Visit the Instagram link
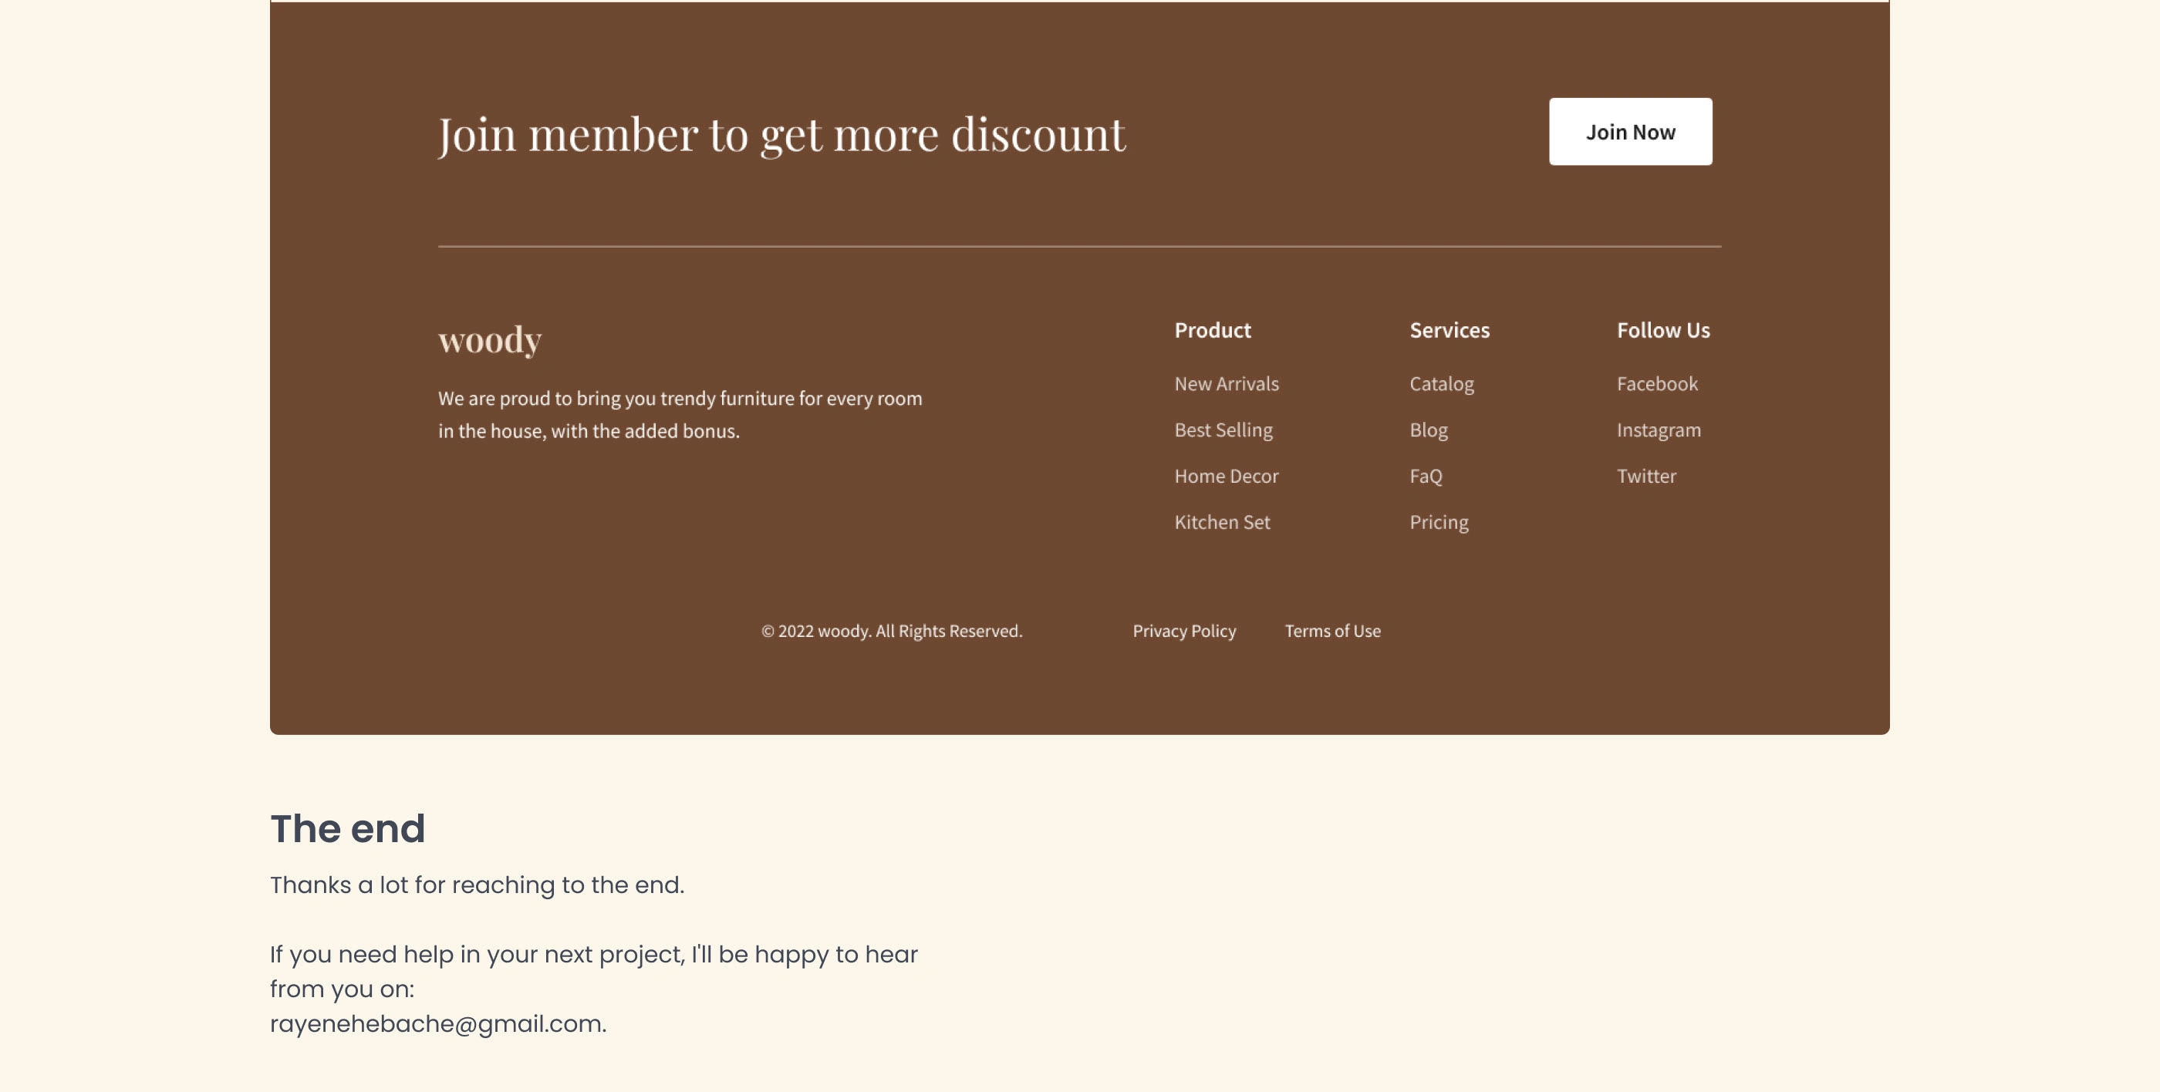2160x1092 pixels. coord(1658,430)
